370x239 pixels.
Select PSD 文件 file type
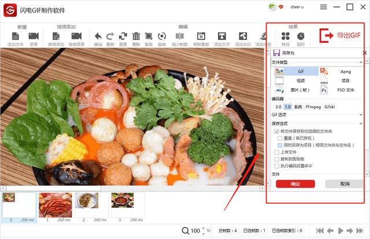point(341,90)
